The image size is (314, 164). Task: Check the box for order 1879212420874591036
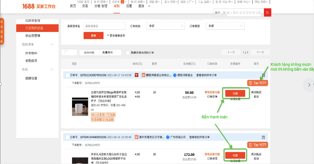click(67, 75)
